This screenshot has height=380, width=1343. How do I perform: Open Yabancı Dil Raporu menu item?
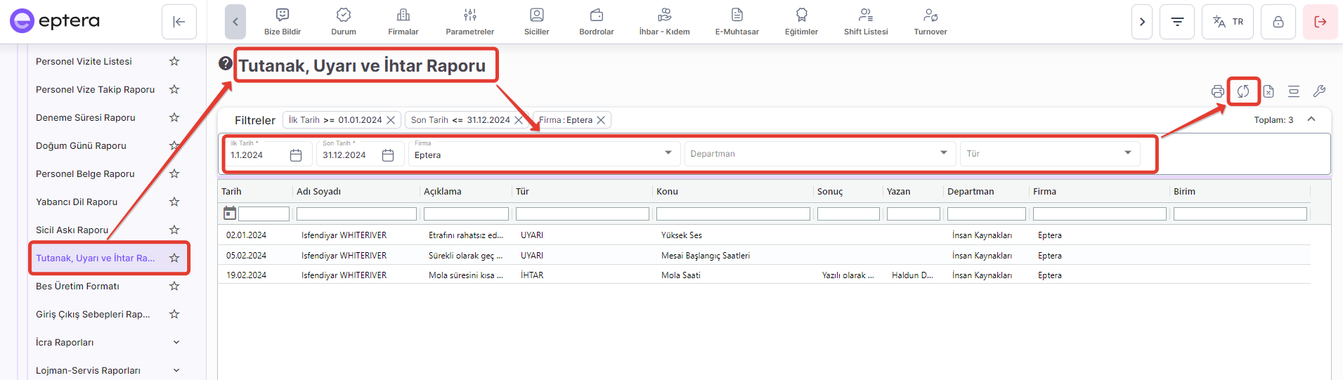click(x=77, y=202)
